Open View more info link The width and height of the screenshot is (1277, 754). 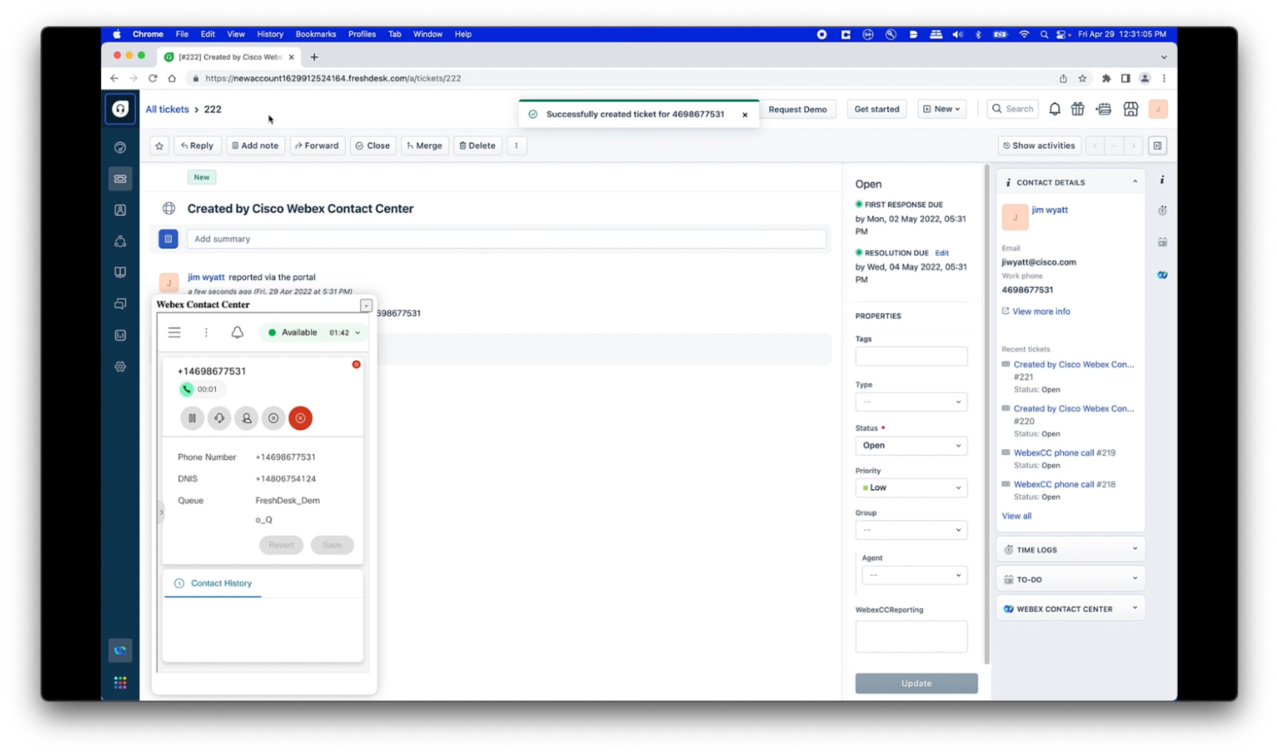pos(1041,312)
